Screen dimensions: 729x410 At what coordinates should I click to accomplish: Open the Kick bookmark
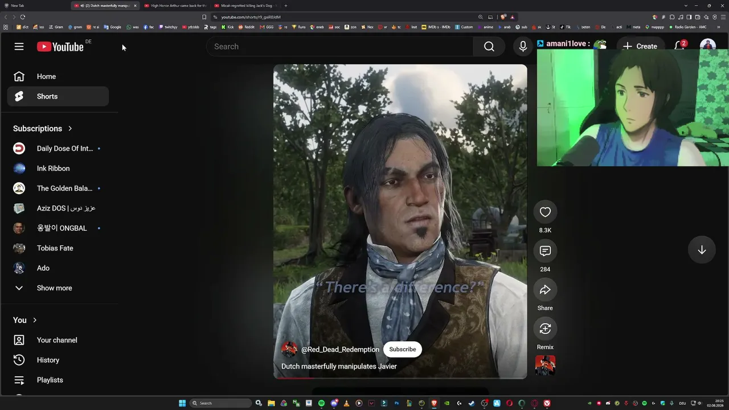(x=228, y=27)
